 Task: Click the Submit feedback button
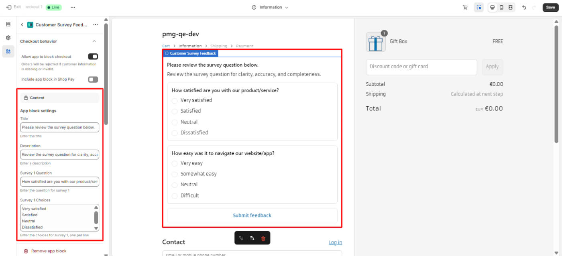(252, 215)
